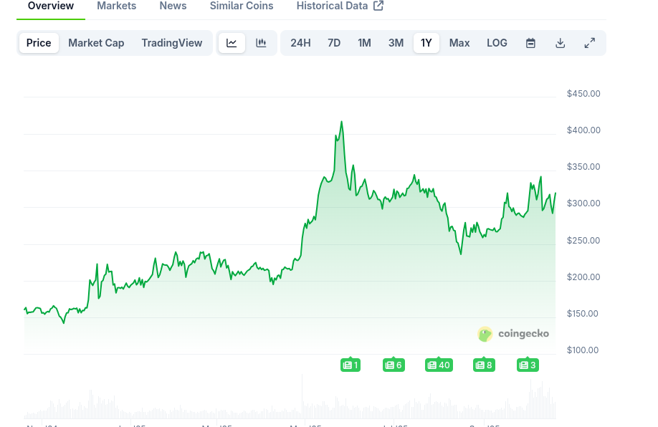Viewport: 658px width, 427px height.
Task: Select the Price chart mode
Action: pos(39,43)
